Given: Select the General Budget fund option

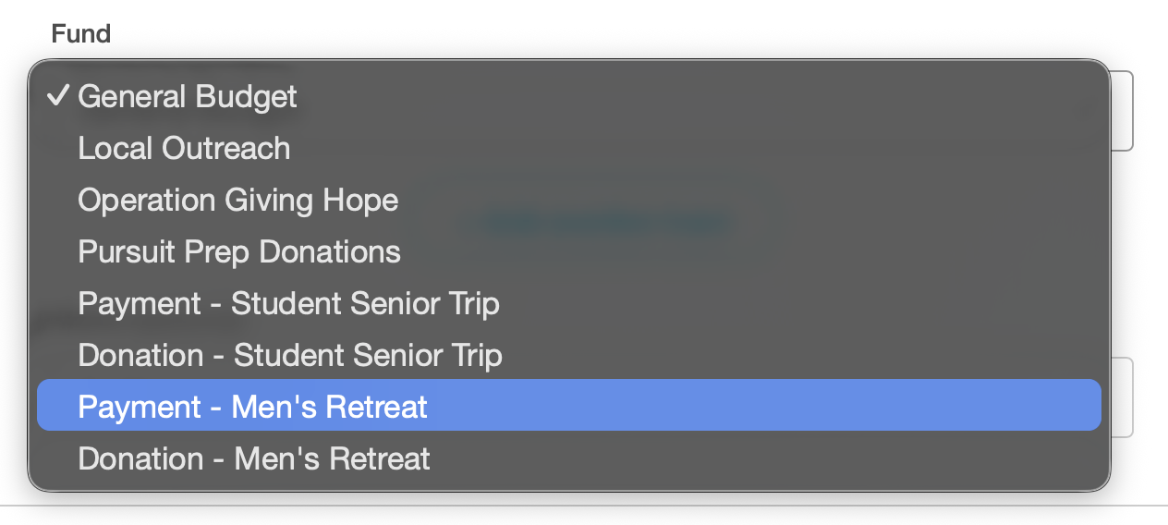Looking at the screenshot, I should 188,97.
